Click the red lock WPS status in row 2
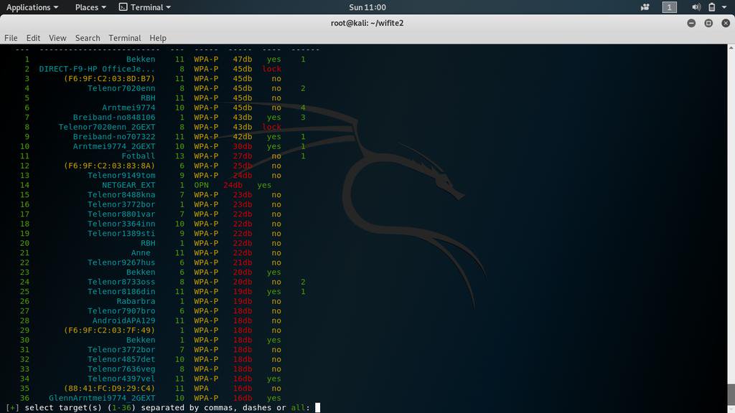Screen dimensions: 735x413 (x=271, y=69)
